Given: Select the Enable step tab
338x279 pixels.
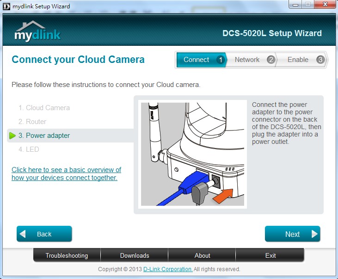Looking at the screenshot, I should click(302, 60).
